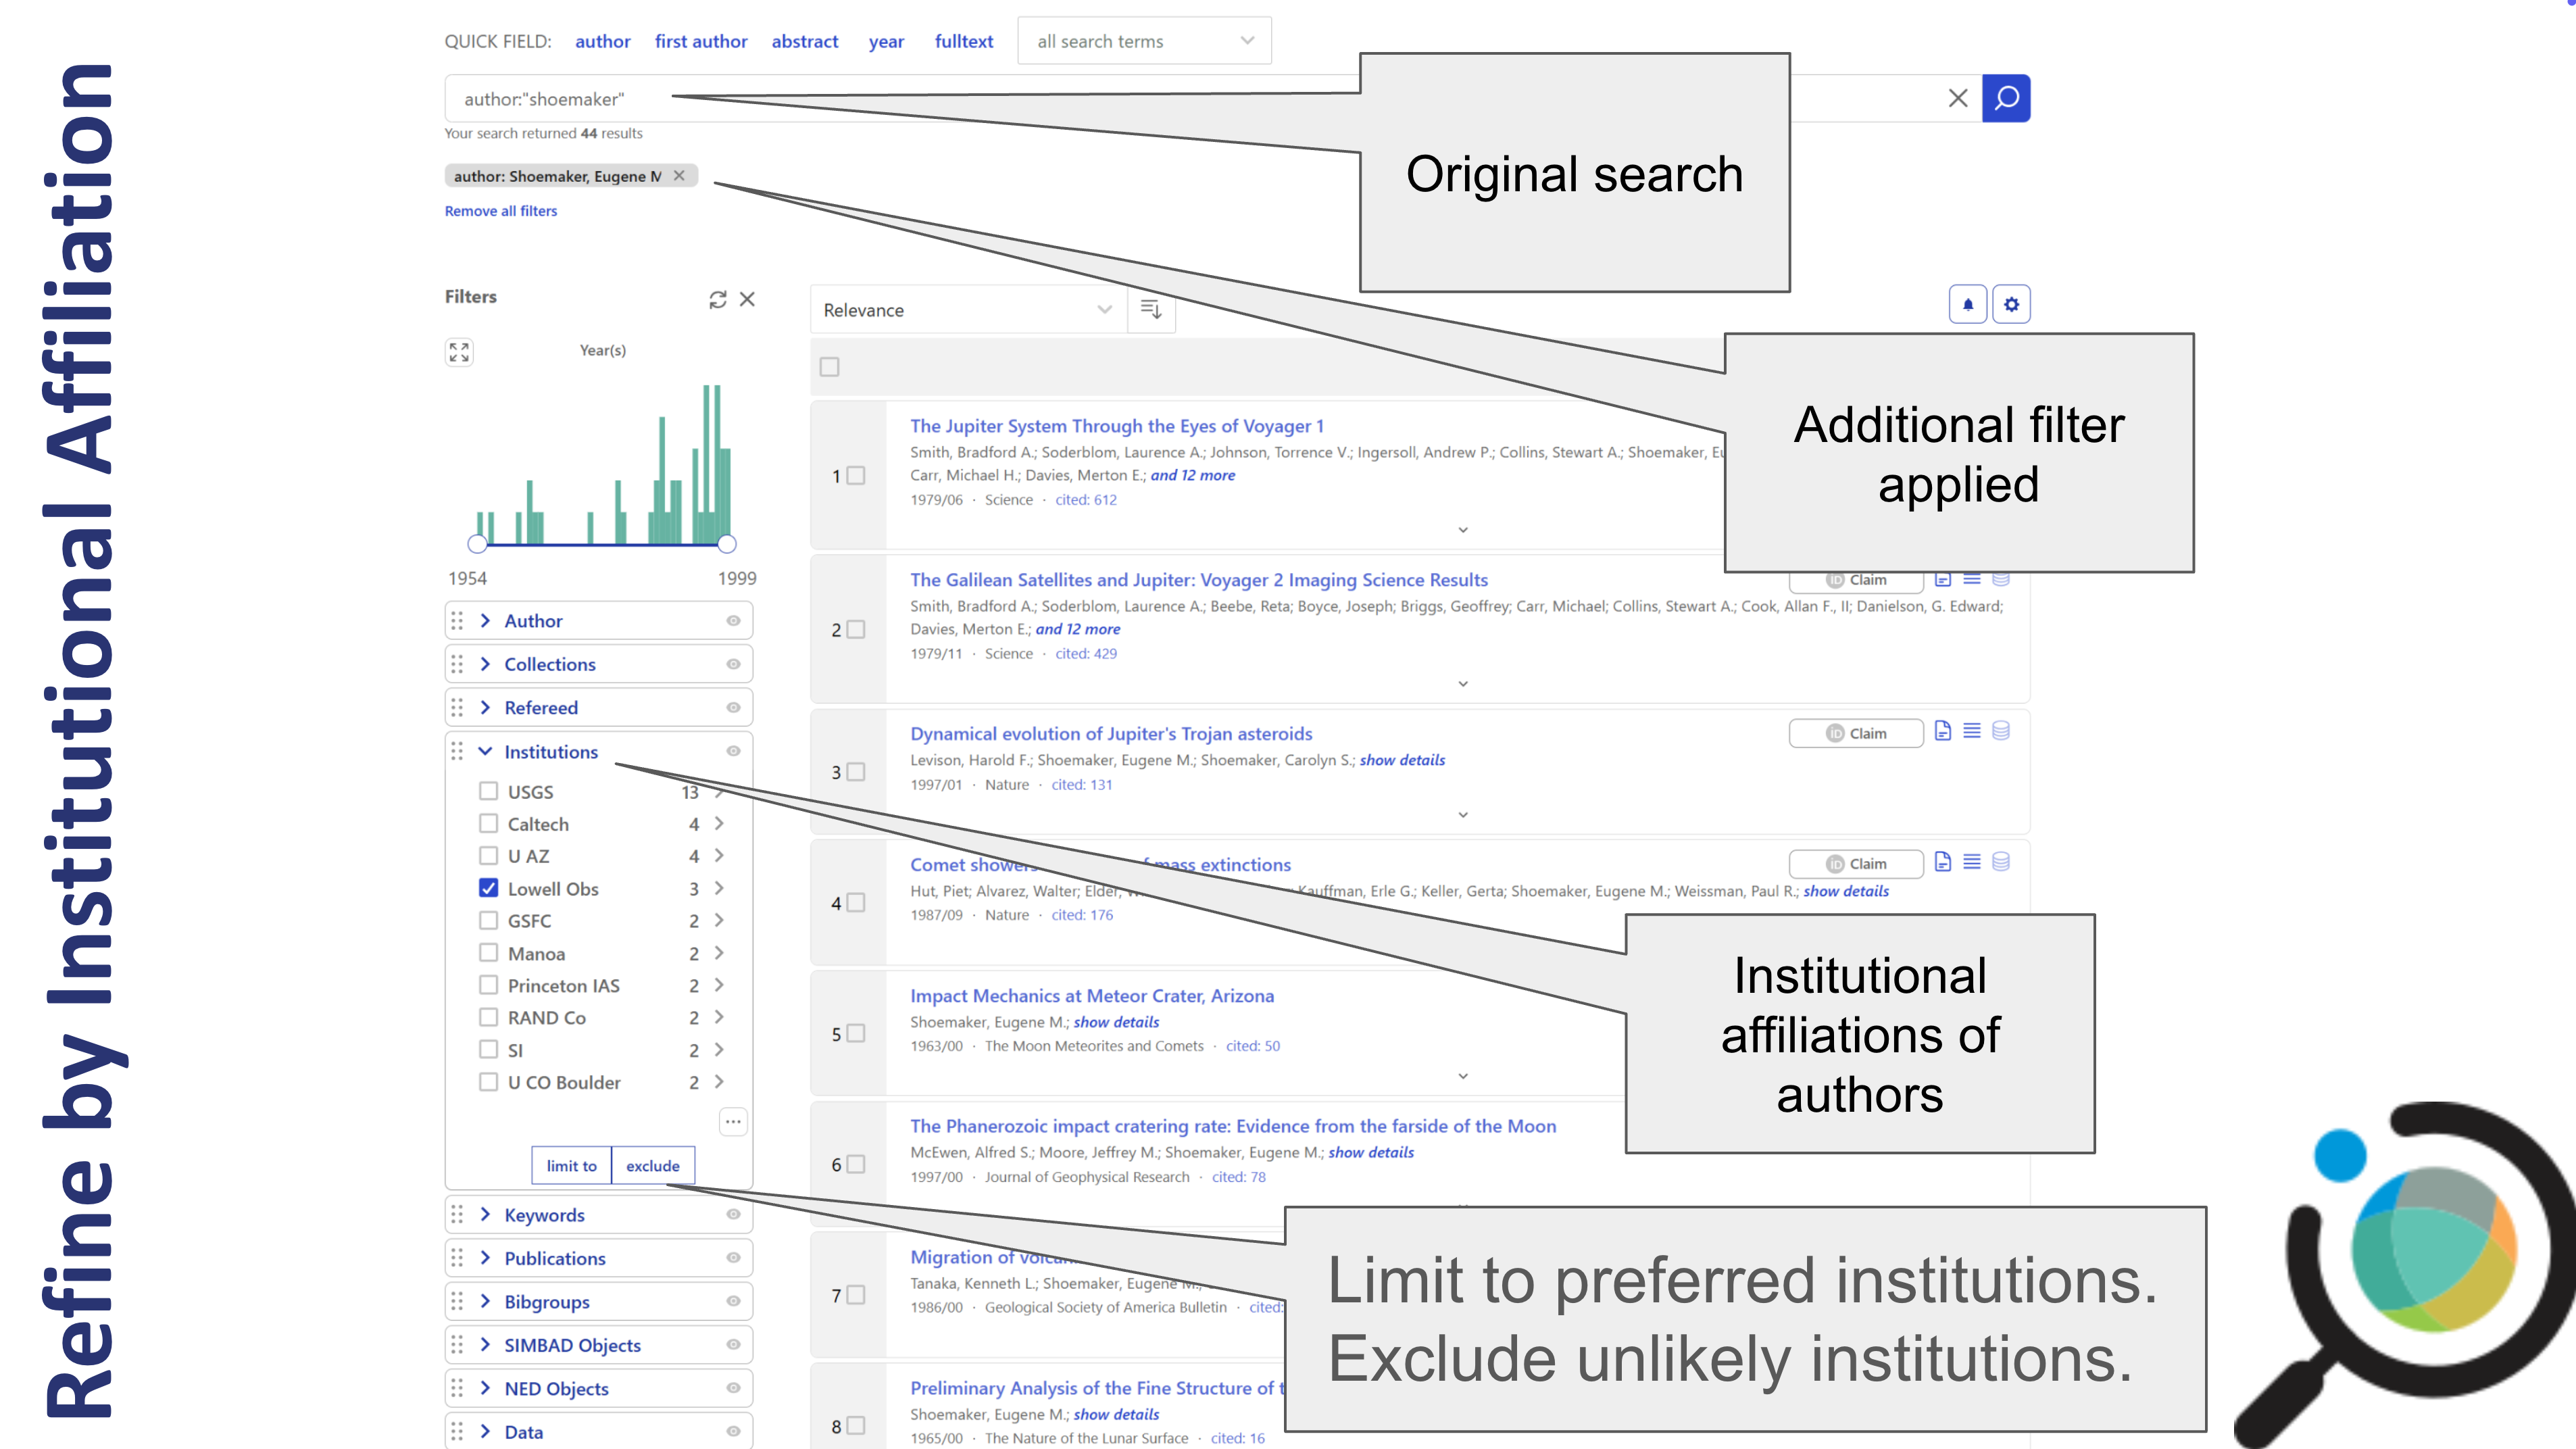The width and height of the screenshot is (2576, 1449).
Task: Collapse the Institutions filter section
Action: click(485, 751)
